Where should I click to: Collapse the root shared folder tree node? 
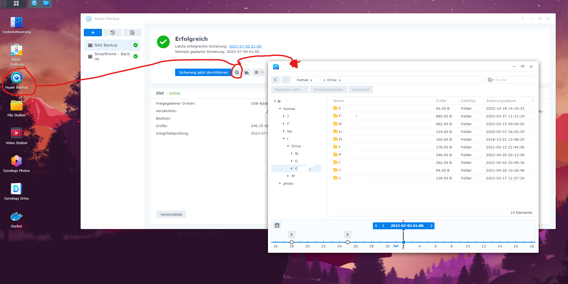(x=275, y=101)
